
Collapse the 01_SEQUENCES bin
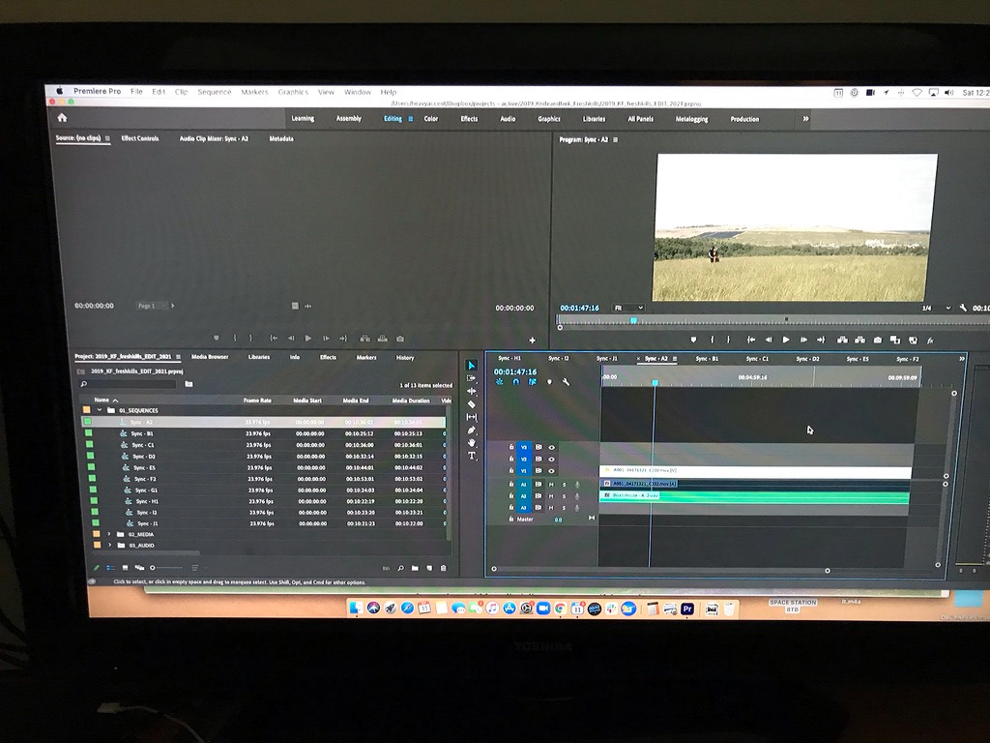point(100,410)
